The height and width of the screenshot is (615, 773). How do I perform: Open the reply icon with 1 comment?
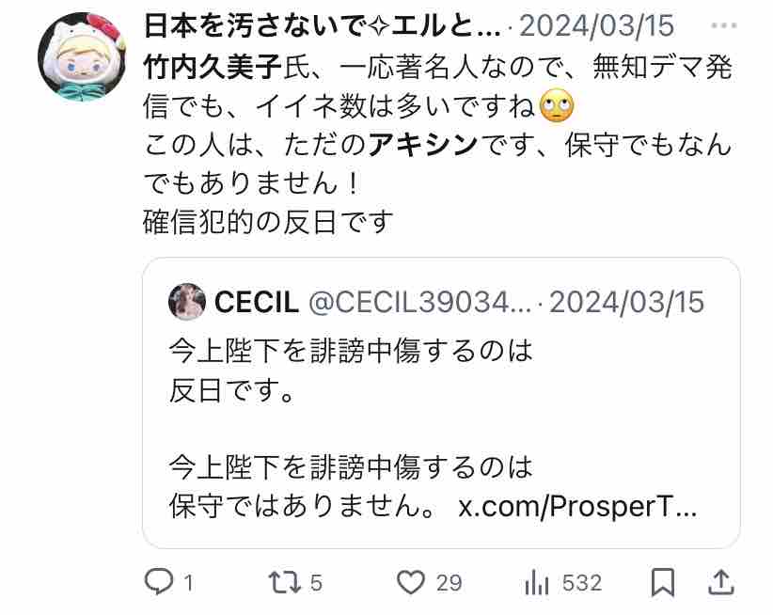[159, 582]
